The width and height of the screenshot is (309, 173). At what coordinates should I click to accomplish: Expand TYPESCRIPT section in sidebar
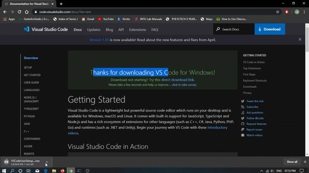pos(31,109)
